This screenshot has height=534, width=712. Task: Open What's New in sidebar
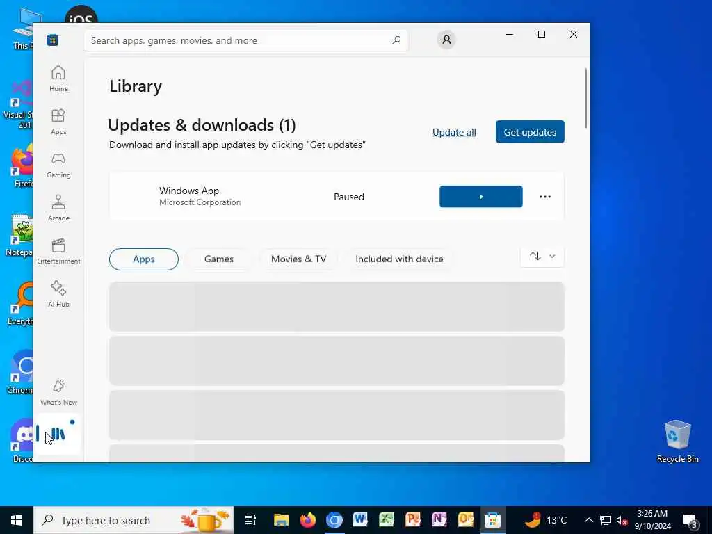point(58,393)
